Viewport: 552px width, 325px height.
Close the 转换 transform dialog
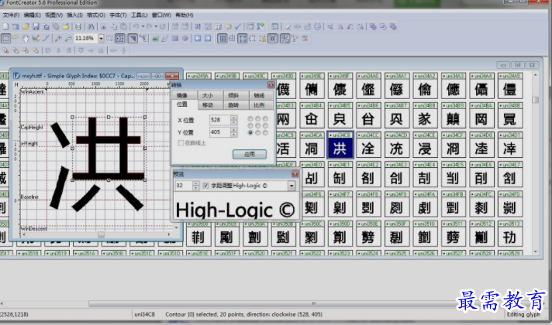(x=271, y=85)
